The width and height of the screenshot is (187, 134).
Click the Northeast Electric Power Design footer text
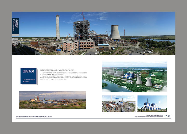point(153,116)
